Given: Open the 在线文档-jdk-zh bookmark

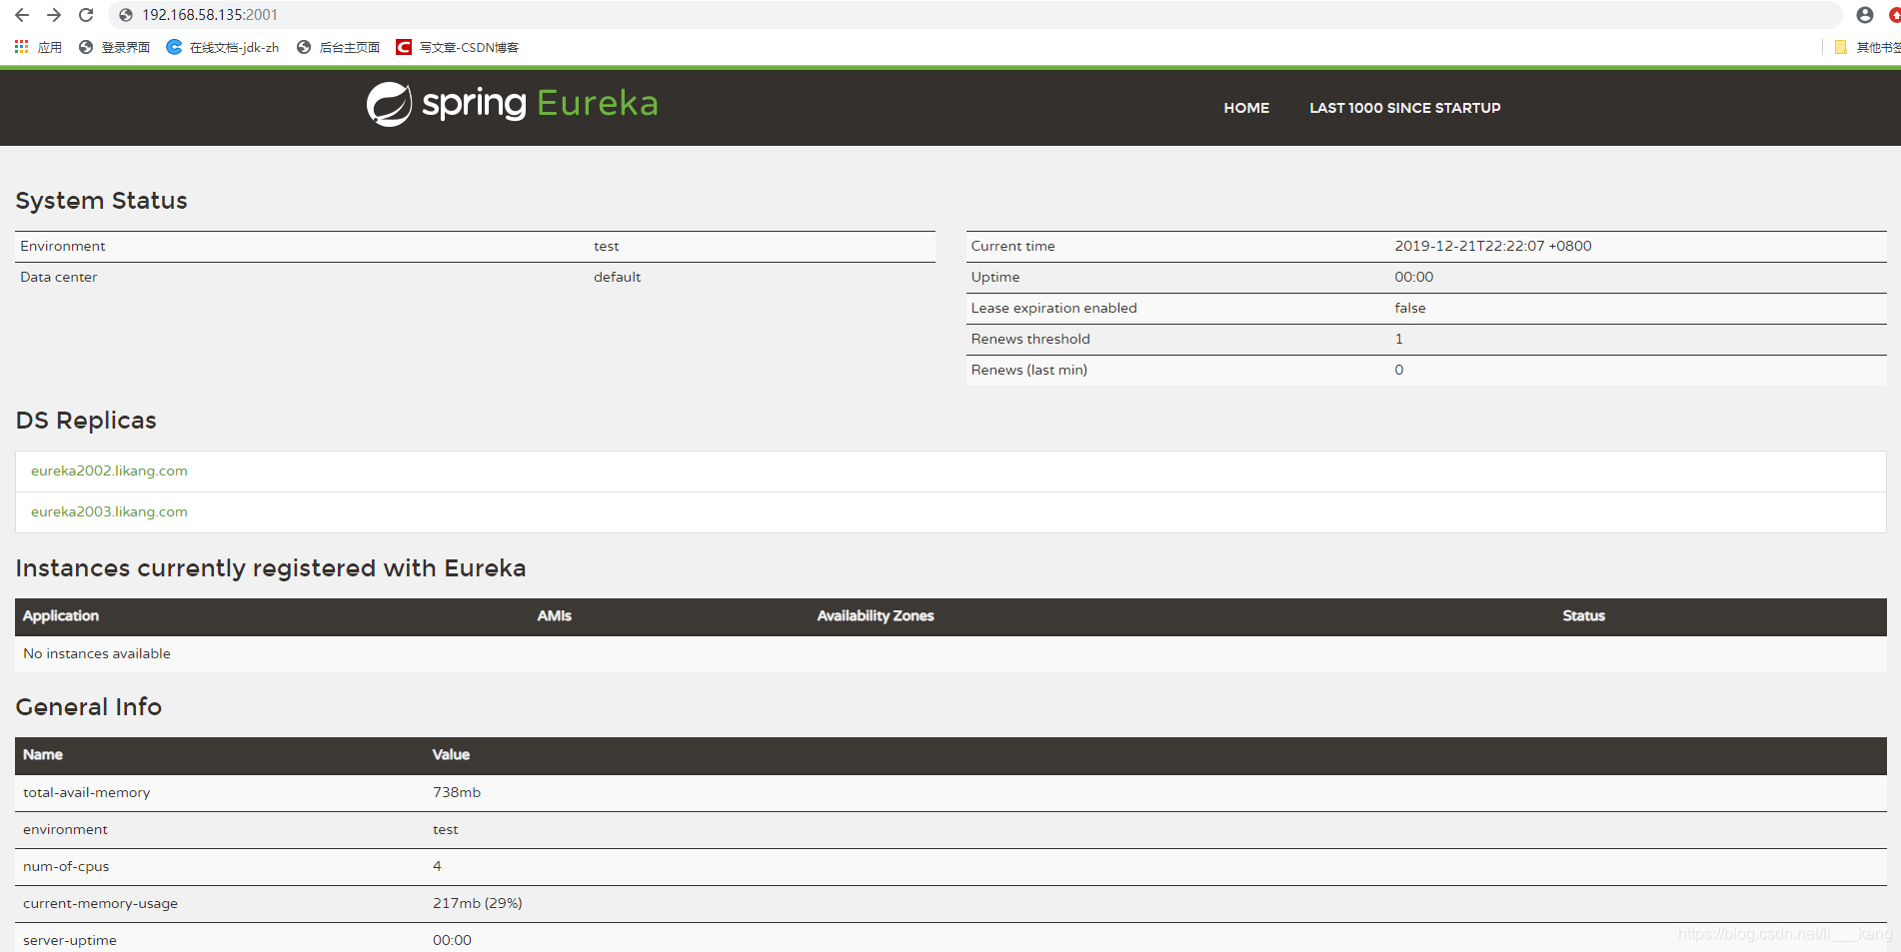Looking at the screenshot, I should (222, 47).
